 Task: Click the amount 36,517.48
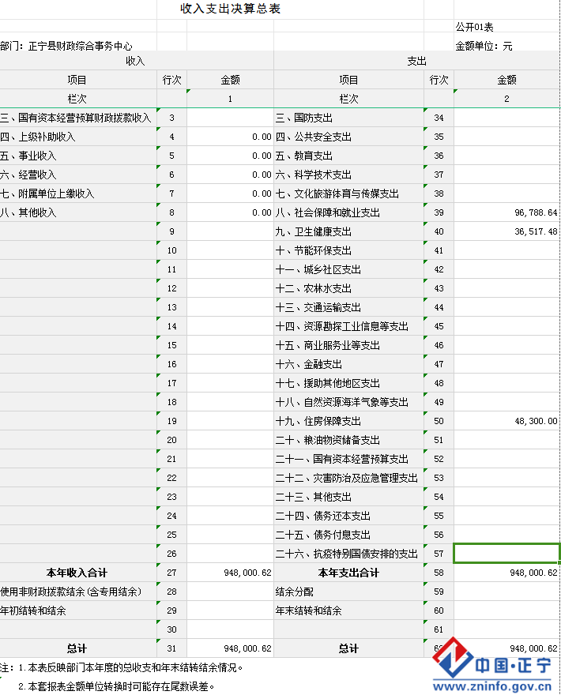[507, 232]
